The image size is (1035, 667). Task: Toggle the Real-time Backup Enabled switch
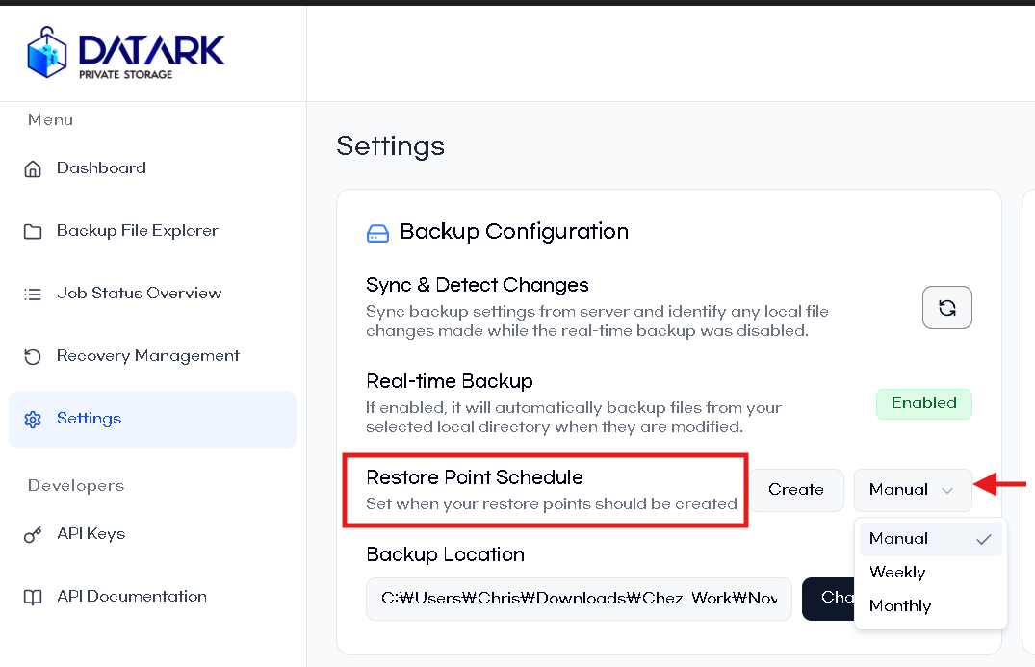(923, 403)
